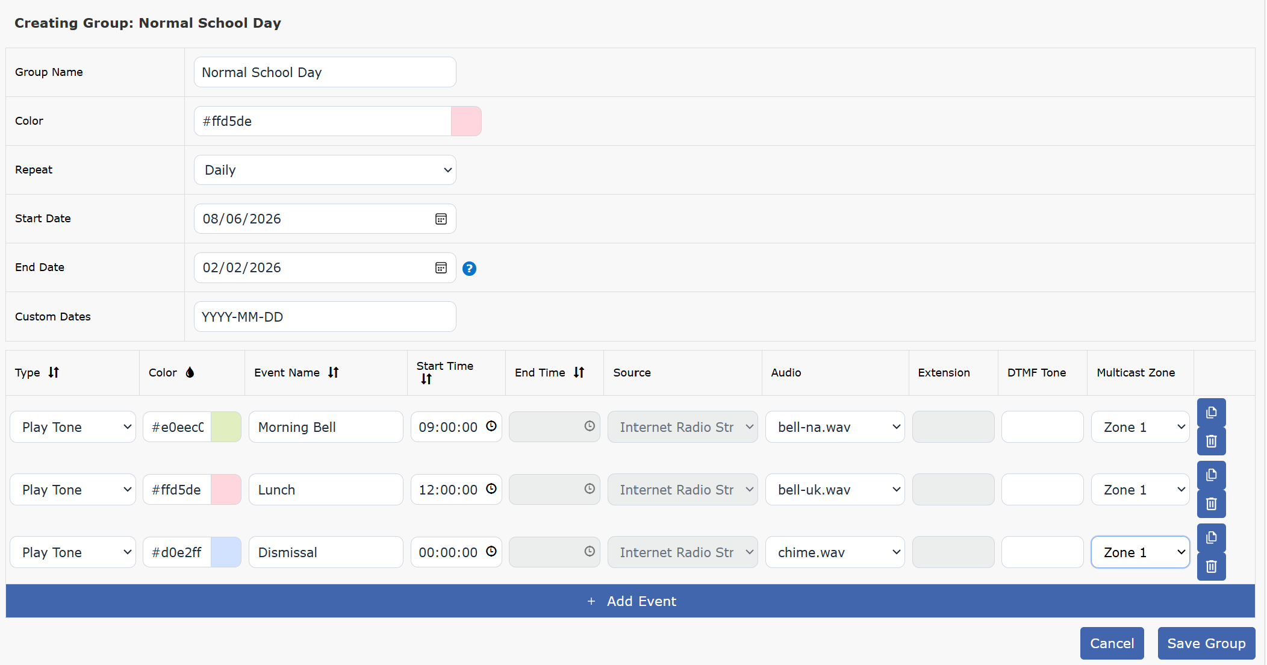This screenshot has width=1267, height=665.
Task: Open the End Date calendar picker icon
Action: 441,268
